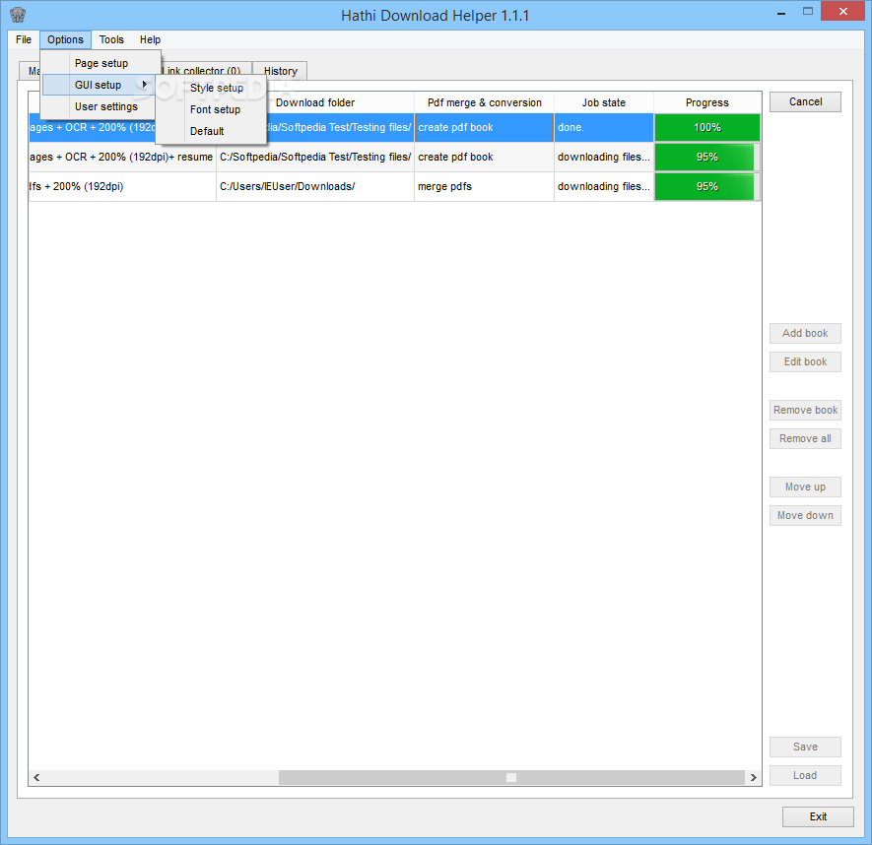
Task: Click the Save button
Action: pyautogui.click(x=805, y=747)
